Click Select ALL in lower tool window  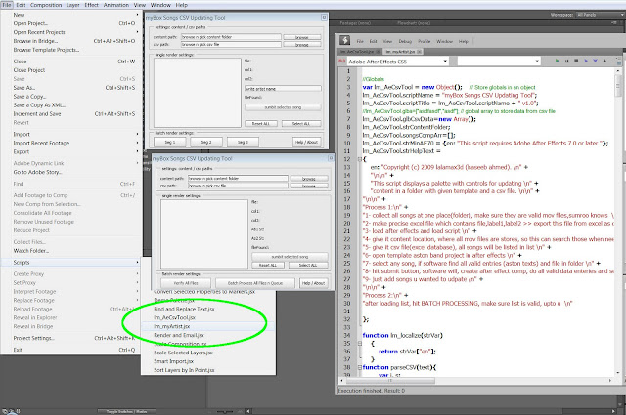[308, 265]
